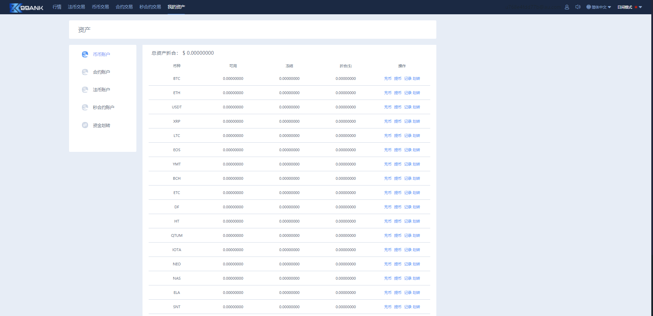653x316 pixels.
Task: Open the 行情 market menu
Action: point(57,7)
